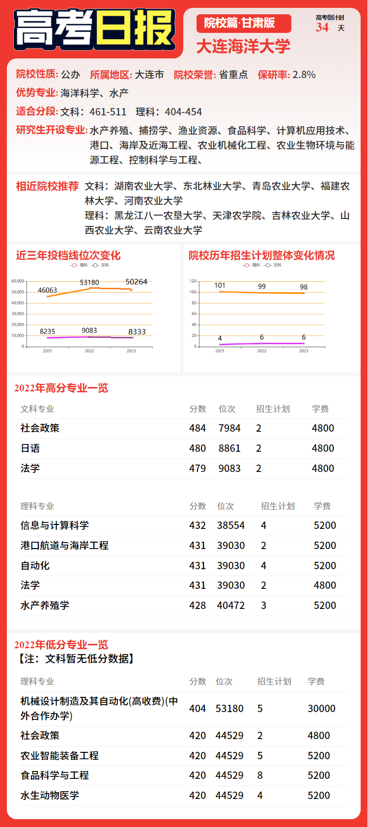Image resolution: width=368 pixels, height=827 pixels.
Task: Click 机械设计制造及其自动化(高收费) major row
Action: [x=184, y=709]
